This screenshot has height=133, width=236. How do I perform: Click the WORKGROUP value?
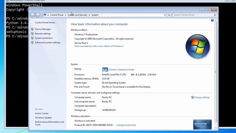click(109, 110)
